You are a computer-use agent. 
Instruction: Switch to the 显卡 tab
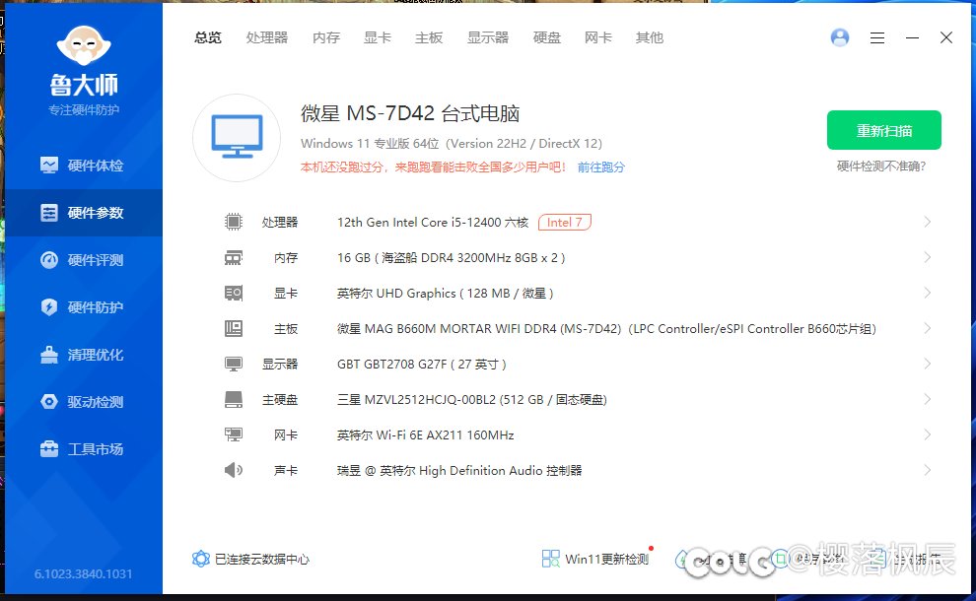click(x=378, y=37)
